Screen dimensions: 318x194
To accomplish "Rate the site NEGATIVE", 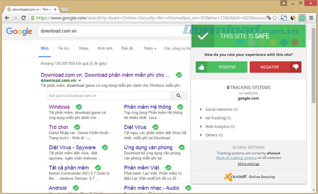I will (x=275, y=67).
